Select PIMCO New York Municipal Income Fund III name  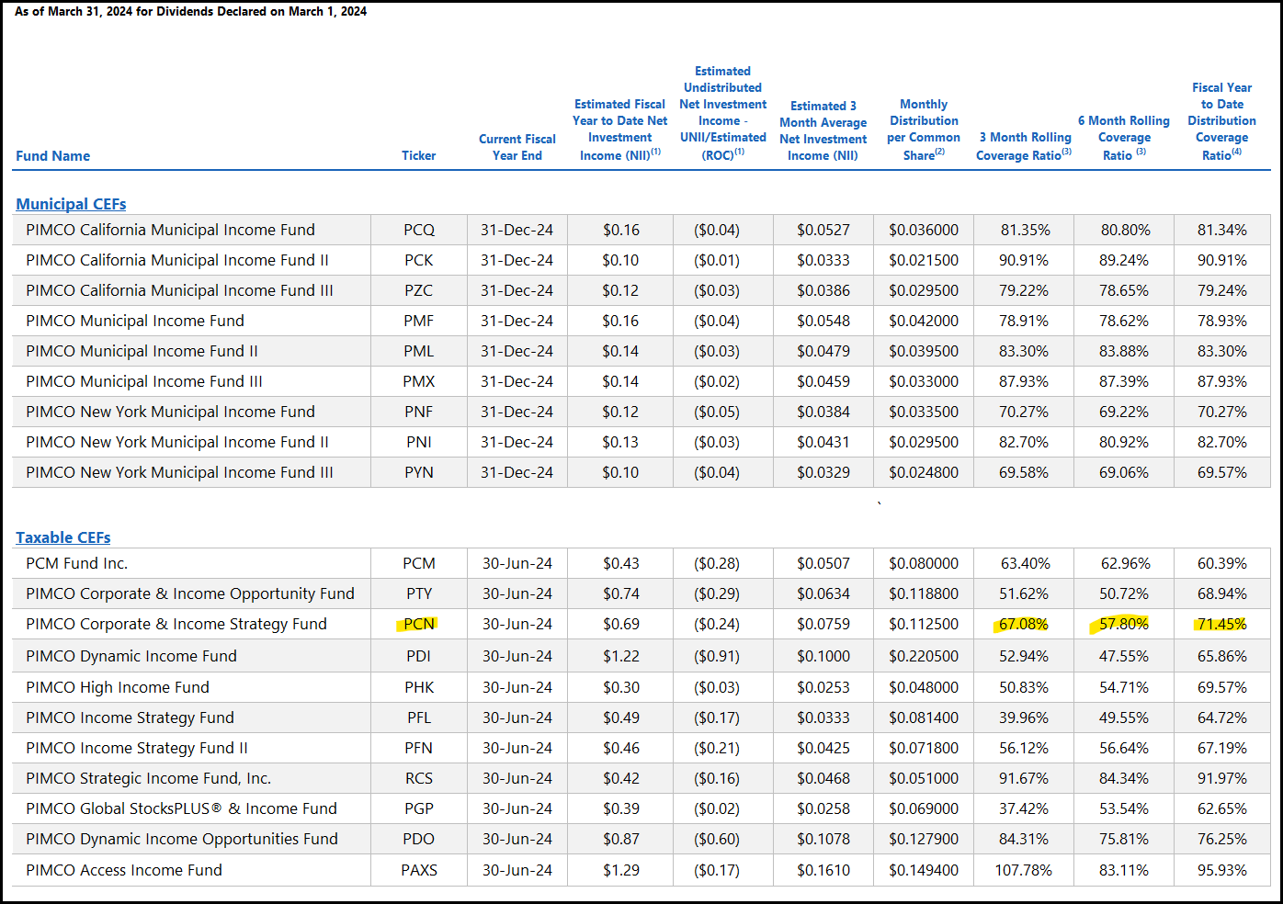[x=179, y=472]
